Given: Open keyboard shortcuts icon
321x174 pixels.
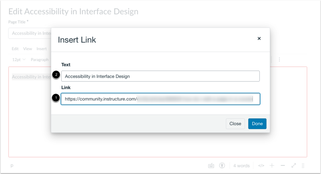Looking at the screenshot, I should [x=211, y=166].
